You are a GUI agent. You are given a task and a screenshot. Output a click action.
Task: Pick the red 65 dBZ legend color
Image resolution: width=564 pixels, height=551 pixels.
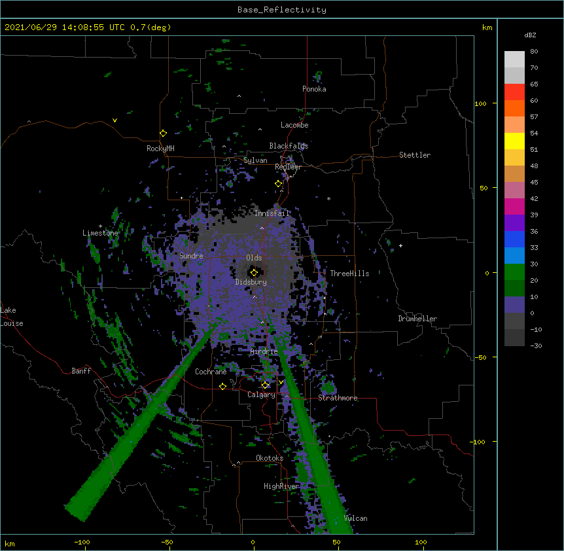514,92
